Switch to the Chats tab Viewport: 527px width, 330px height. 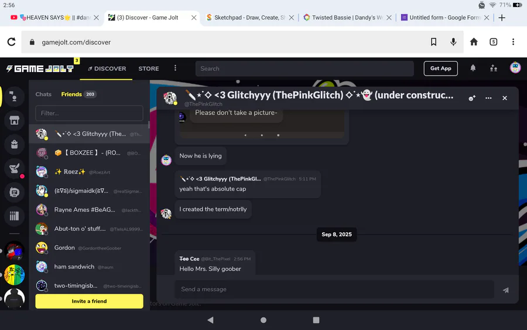point(43,94)
